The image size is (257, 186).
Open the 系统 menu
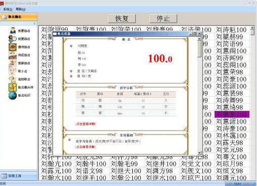click(x=8, y=9)
